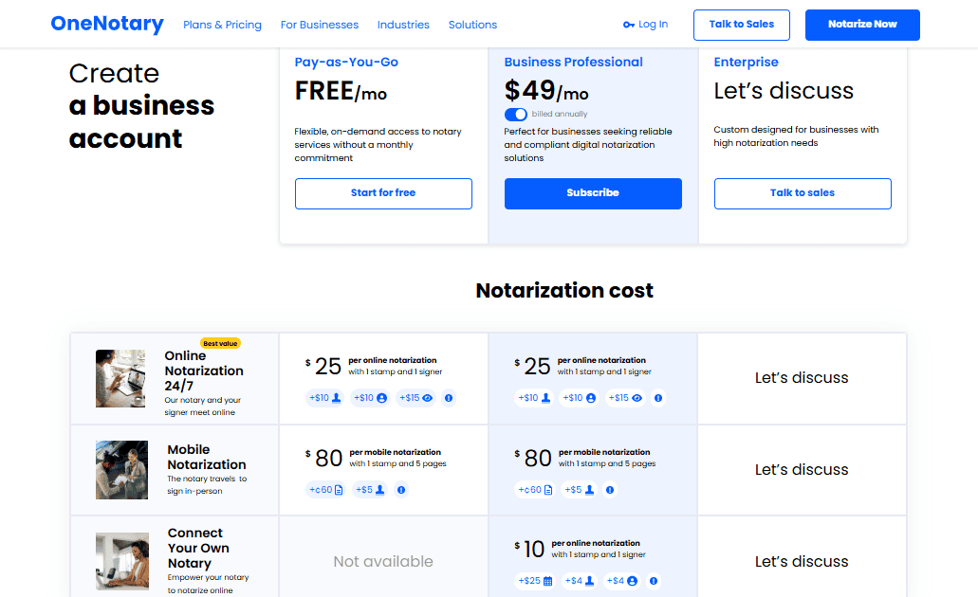Click the +$25 calendar chip under Connect Your Own Notary
Viewport: 978px width, 597px height.
click(536, 581)
